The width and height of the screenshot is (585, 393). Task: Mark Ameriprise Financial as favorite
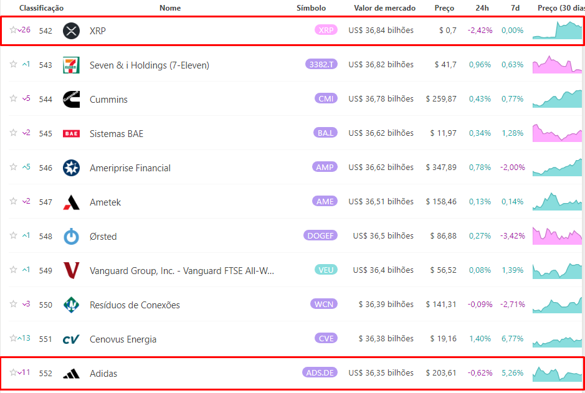click(x=13, y=167)
